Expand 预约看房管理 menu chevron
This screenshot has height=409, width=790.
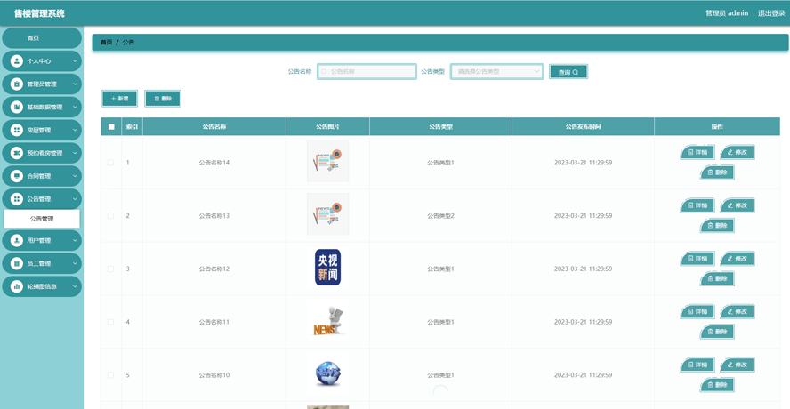[75, 153]
